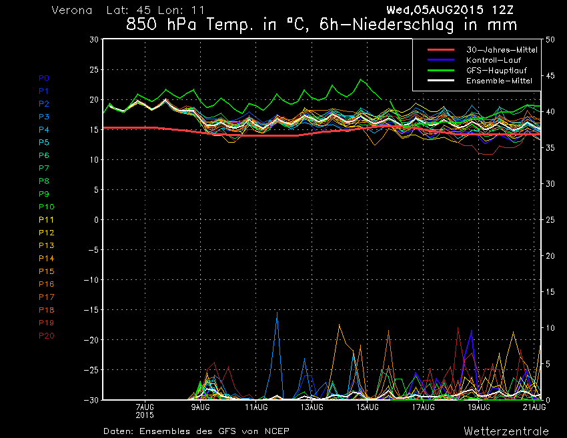Click the 15AUG date axis label

(368, 407)
